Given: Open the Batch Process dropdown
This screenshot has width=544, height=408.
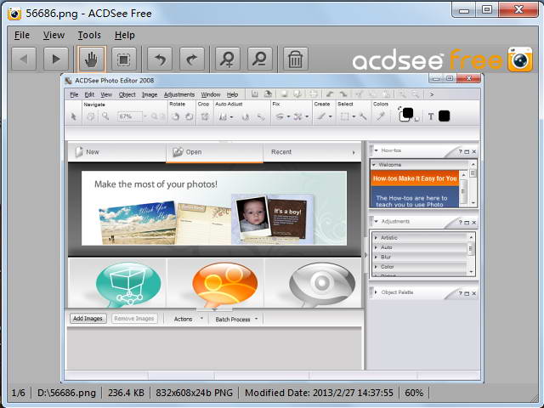Looking at the screenshot, I should tap(236, 320).
